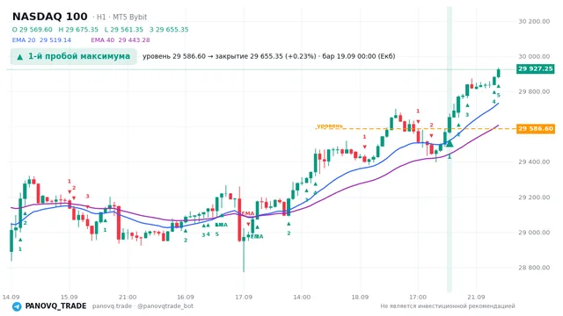Click the 14.09 date on the time axis
The image size is (563, 316).
tap(11, 297)
